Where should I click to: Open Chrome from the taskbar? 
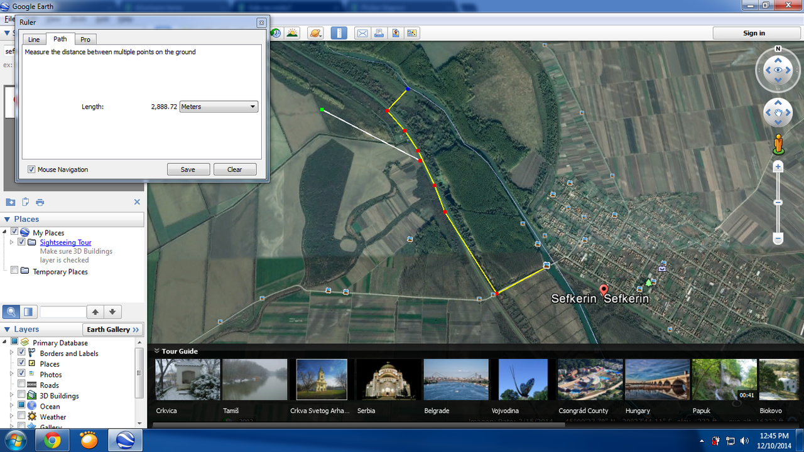click(52, 441)
